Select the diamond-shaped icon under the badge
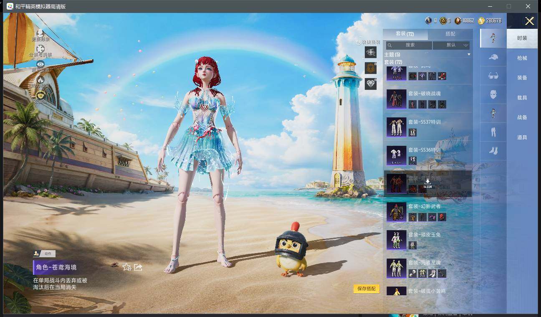541x317 pixels. (x=371, y=84)
